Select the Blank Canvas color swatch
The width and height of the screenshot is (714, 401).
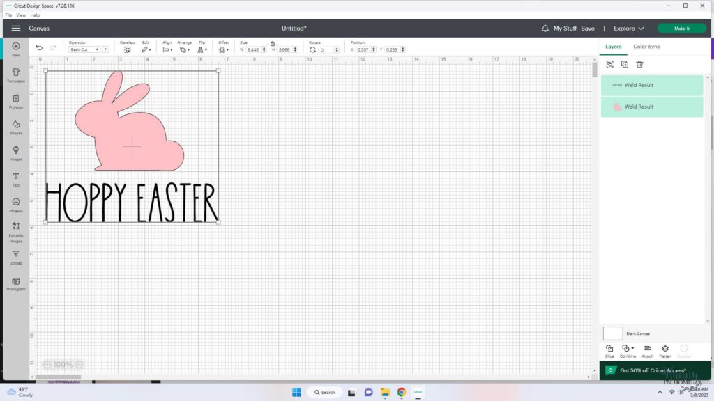pos(613,333)
